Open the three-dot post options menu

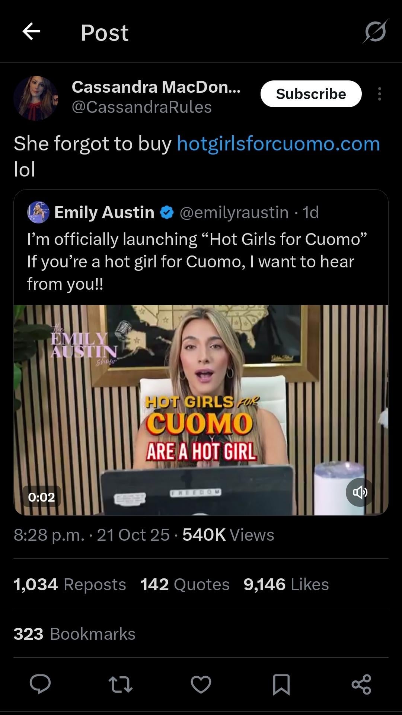(x=379, y=94)
